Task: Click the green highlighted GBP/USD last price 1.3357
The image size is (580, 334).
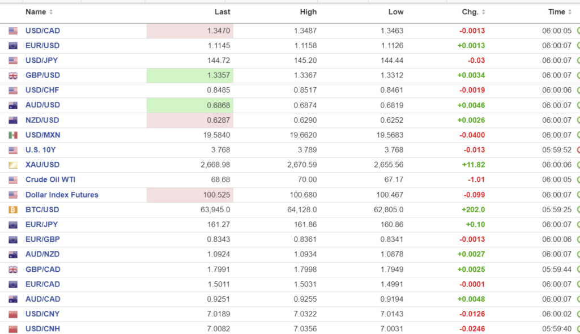Action: point(218,75)
